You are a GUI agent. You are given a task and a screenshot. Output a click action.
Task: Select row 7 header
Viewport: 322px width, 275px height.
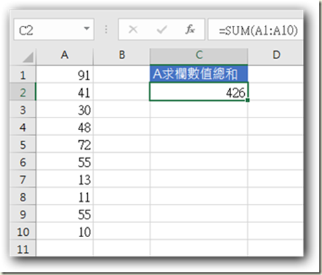(x=23, y=179)
